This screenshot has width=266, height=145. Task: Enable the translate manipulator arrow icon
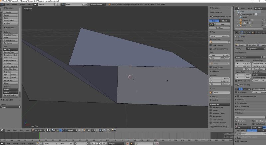[61, 130]
